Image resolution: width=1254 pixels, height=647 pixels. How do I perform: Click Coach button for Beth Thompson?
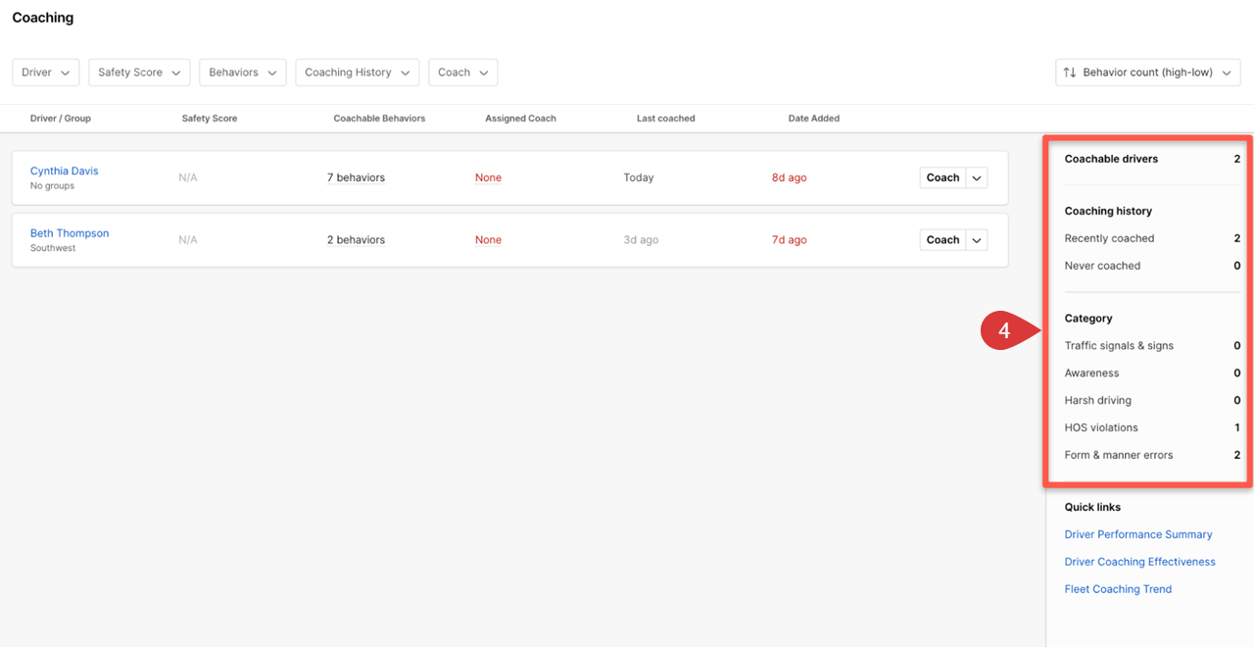coord(942,240)
